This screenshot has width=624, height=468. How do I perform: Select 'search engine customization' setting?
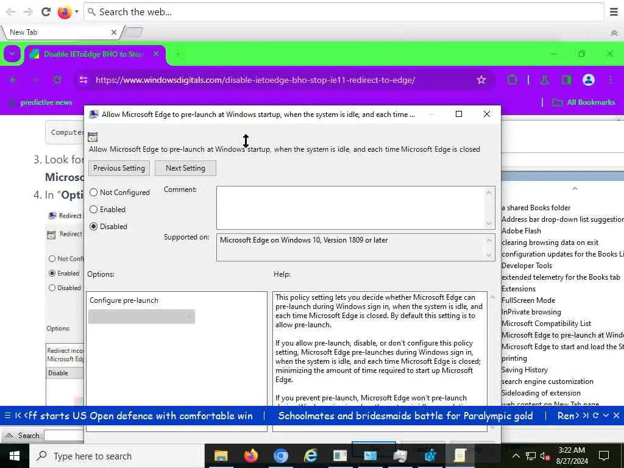[x=548, y=381]
